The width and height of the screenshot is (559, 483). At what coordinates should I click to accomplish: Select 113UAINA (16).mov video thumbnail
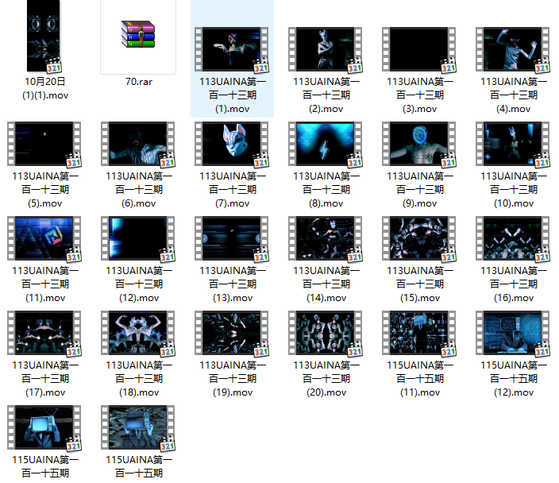point(513,238)
